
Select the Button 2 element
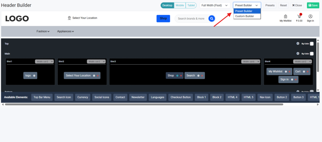pyautogui.click(x=282, y=97)
